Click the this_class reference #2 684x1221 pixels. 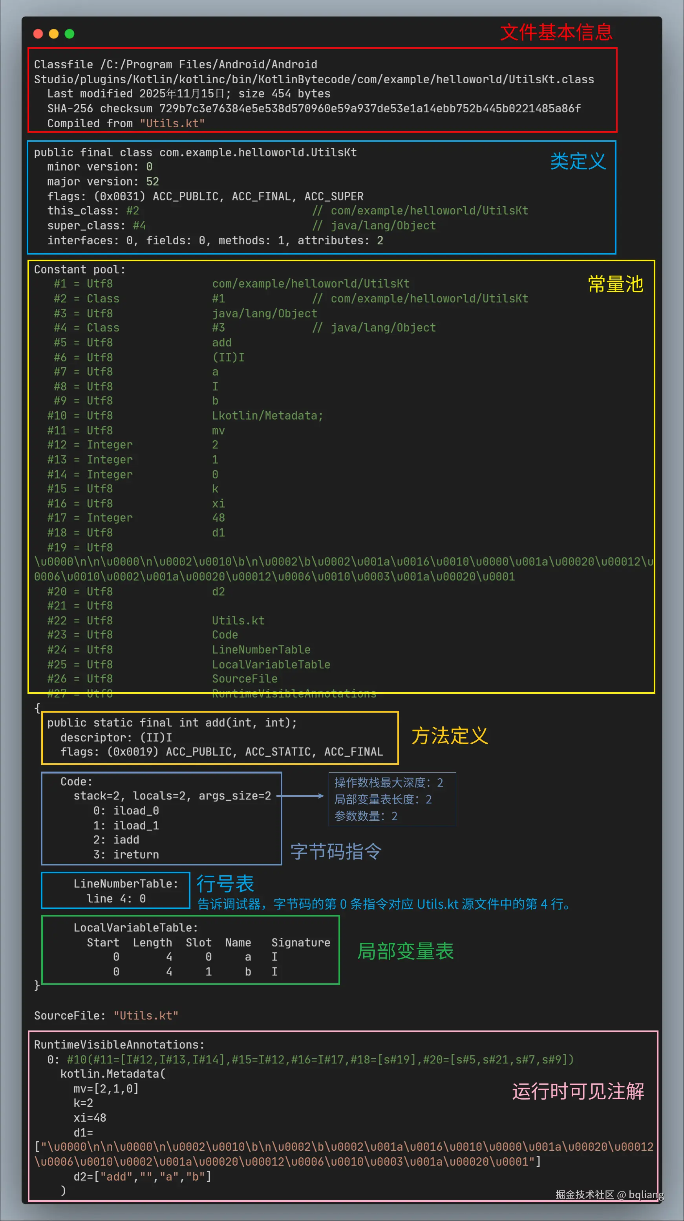(x=133, y=211)
